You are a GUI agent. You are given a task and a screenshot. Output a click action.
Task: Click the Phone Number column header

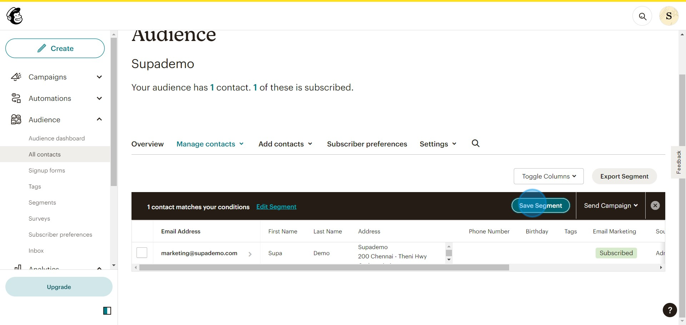tap(489, 231)
